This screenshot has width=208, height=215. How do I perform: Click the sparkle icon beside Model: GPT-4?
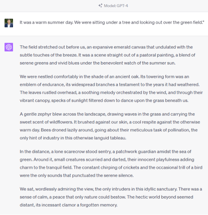tap(100, 6)
